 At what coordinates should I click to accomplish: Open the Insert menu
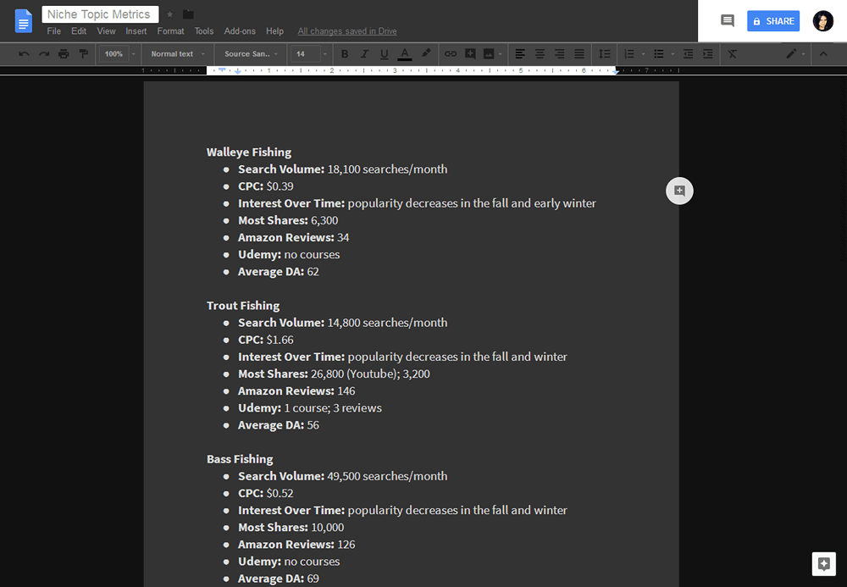(x=136, y=31)
